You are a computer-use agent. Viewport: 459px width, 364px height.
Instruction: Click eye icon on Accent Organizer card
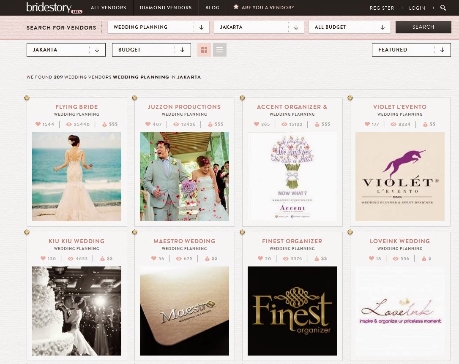click(284, 124)
